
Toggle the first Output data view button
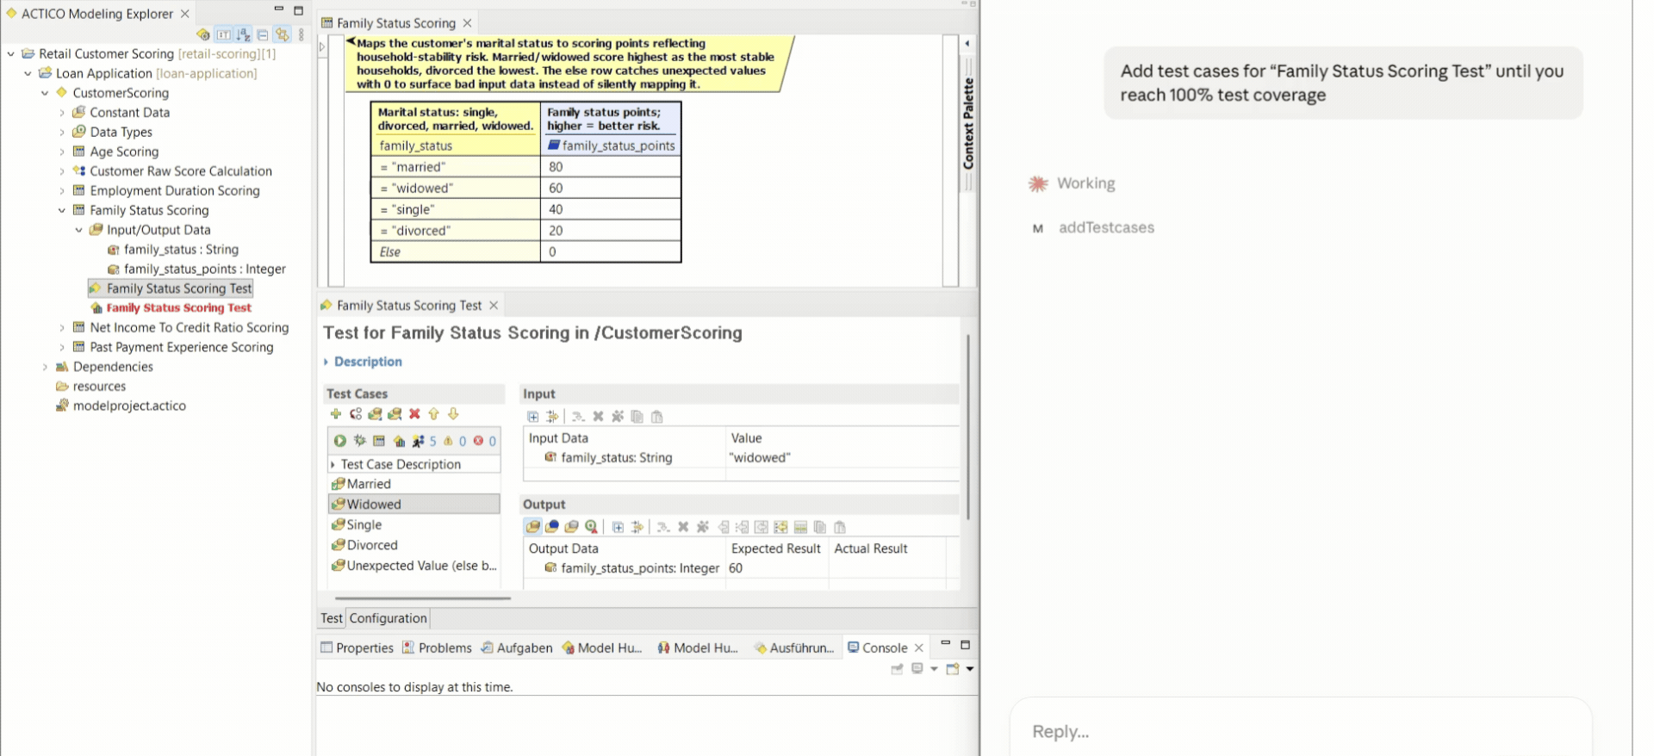click(x=532, y=527)
